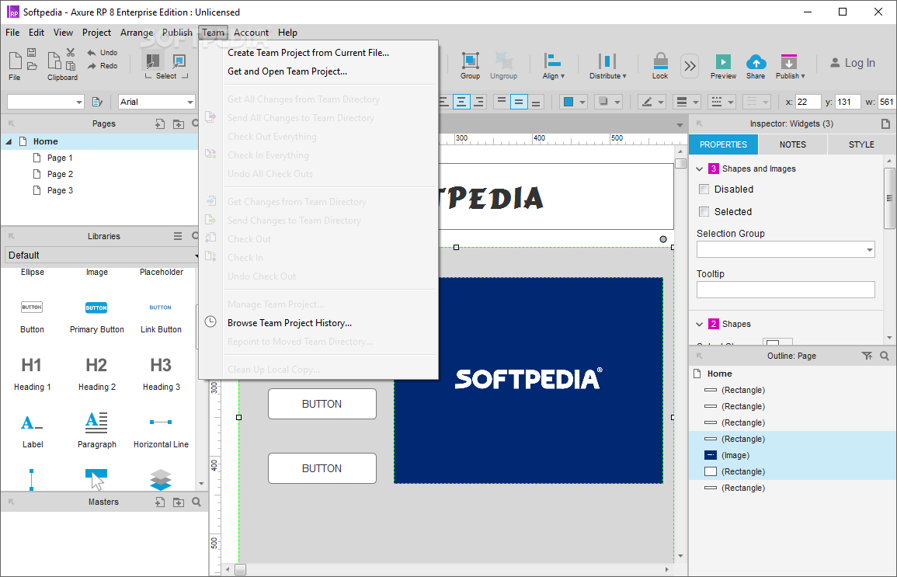
Task: Click the Outline filter icon
Action: coord(867,356)
